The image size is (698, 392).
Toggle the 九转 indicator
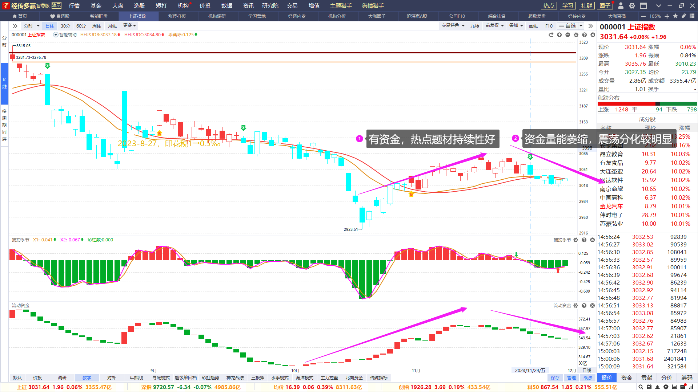click(x=474, y=26)
